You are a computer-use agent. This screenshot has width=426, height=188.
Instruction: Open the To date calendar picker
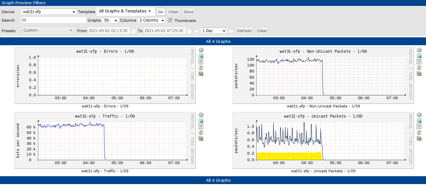pos(189,31)
